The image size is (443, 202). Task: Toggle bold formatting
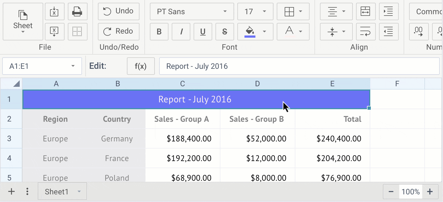tap(159, 32)
